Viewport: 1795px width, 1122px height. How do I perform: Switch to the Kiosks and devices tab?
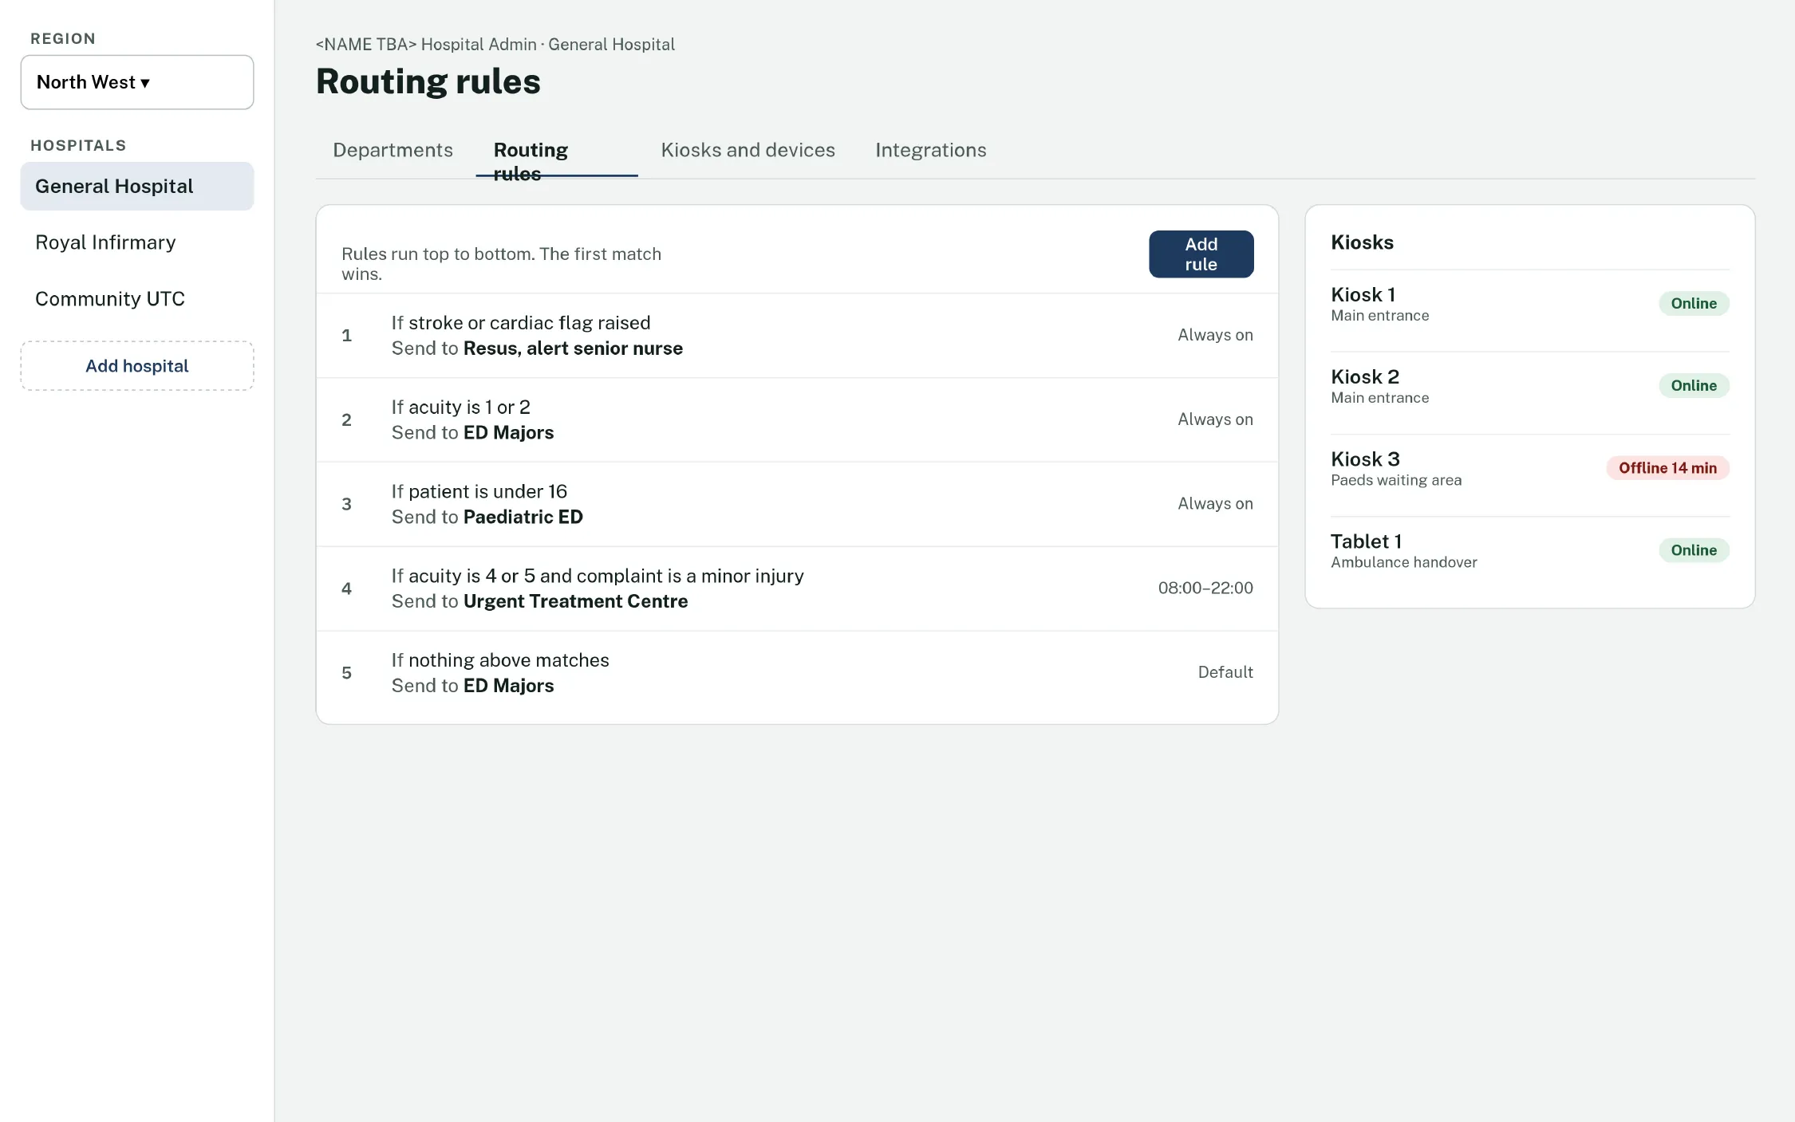(748, 150)
